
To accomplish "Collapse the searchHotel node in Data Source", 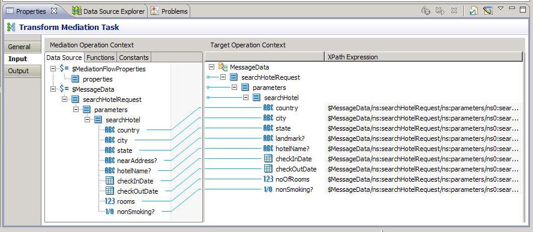I will click(x=88, y=119).
